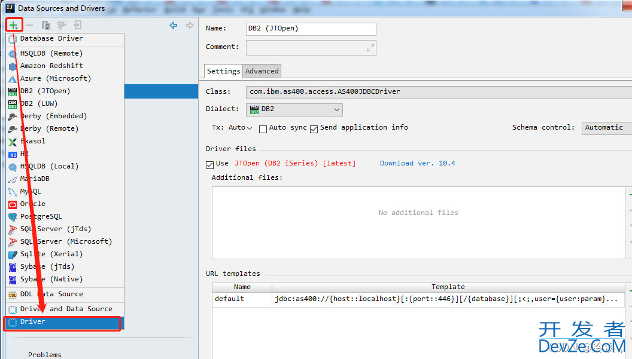Viewport: 632px width, 359px height.
Task: Select PostgreSQL entry
Action: pos(65,216)
